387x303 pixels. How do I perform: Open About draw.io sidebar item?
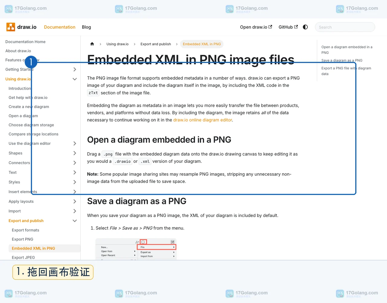click(18, 51)
